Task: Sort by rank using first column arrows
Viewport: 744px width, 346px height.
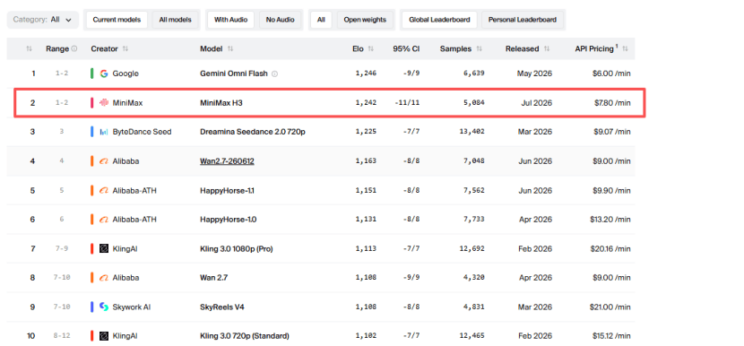Action: pyautogui.click(x=29, y=49)
